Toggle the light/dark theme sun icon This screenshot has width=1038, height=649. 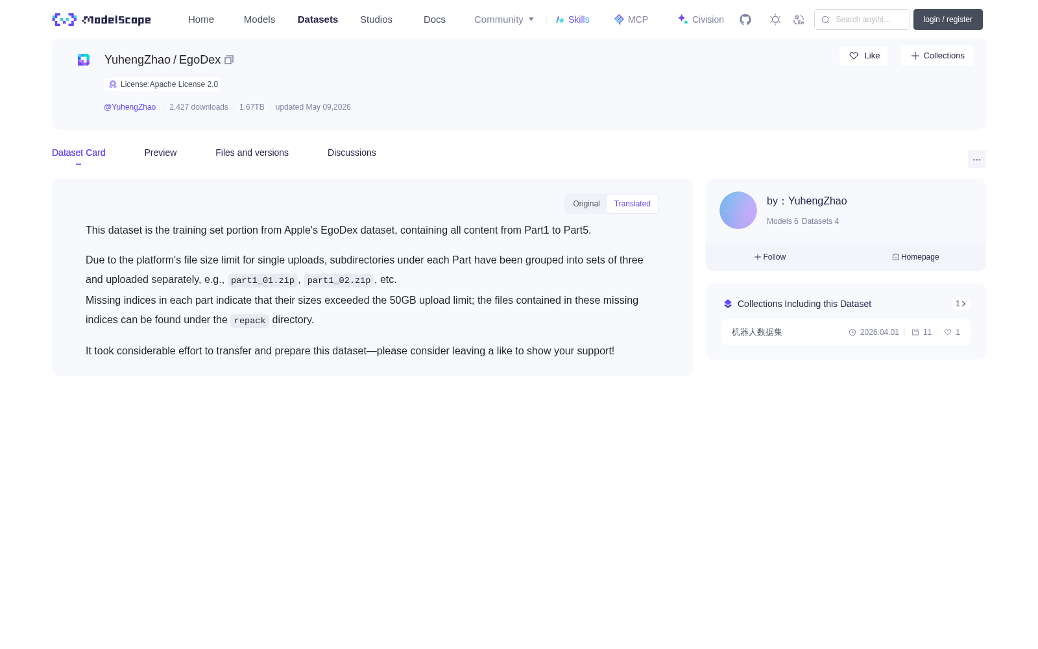(775, 19)
